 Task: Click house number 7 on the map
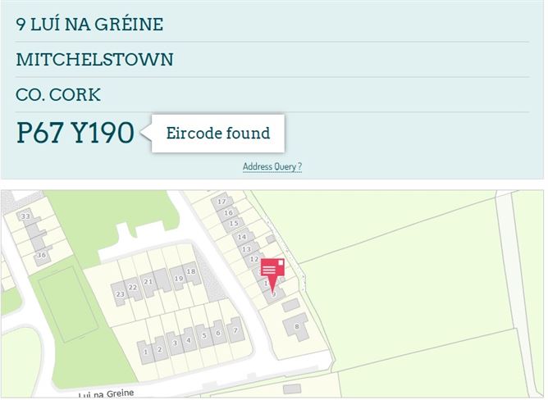(x=235, y=330)
